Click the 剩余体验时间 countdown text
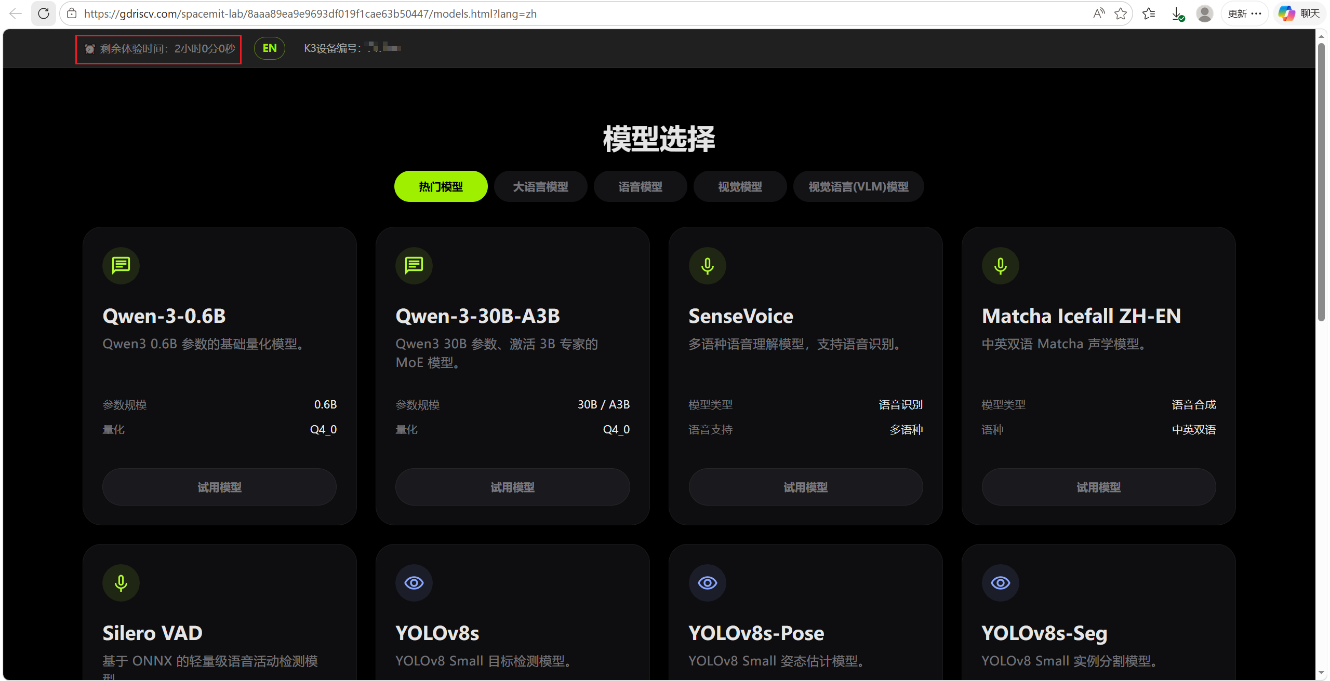Image resolution: width=1330 pixels, height=681 pixels. [x=167, y=49]
